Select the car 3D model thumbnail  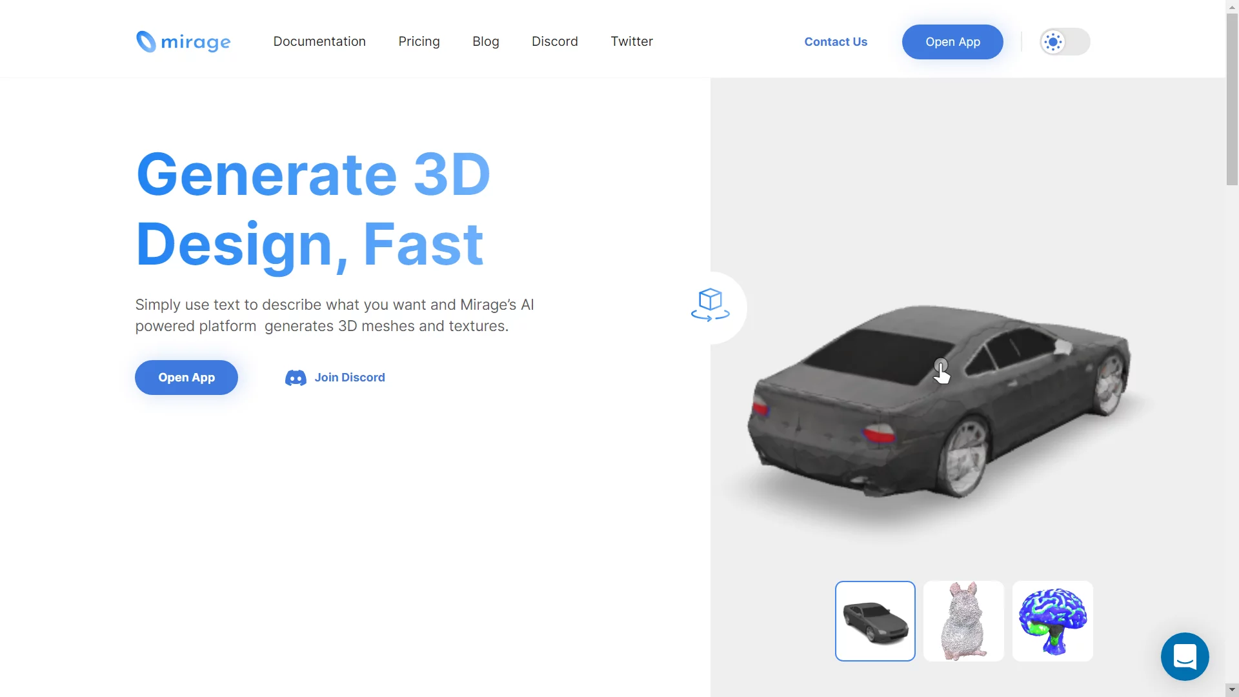pyautogui.click(x=875, y=620)
